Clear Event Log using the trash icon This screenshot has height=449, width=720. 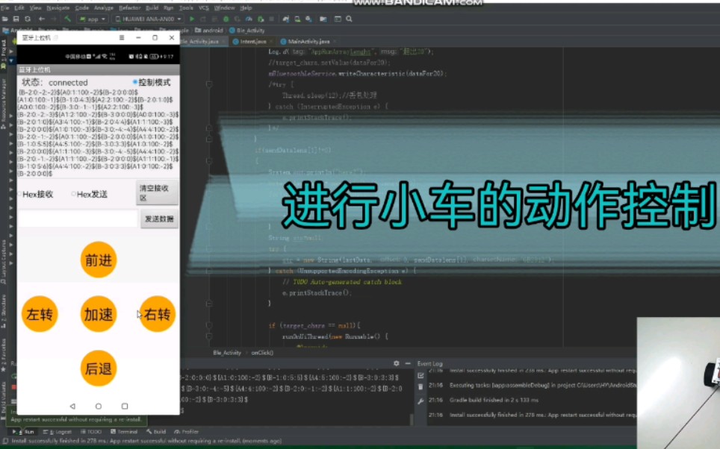(x=420, y=386)
